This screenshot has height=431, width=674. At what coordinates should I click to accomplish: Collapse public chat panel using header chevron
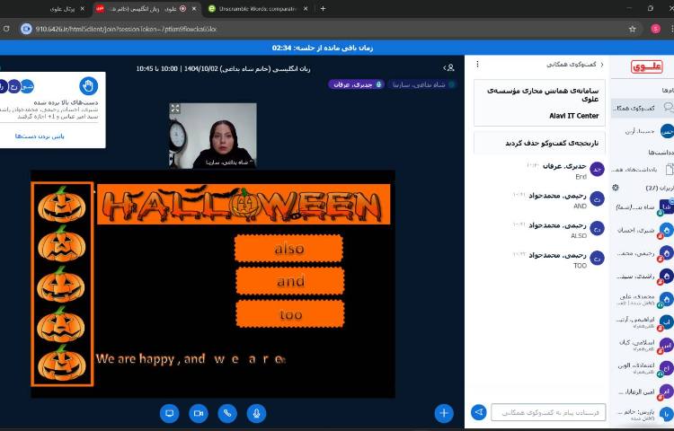[602, 65]
